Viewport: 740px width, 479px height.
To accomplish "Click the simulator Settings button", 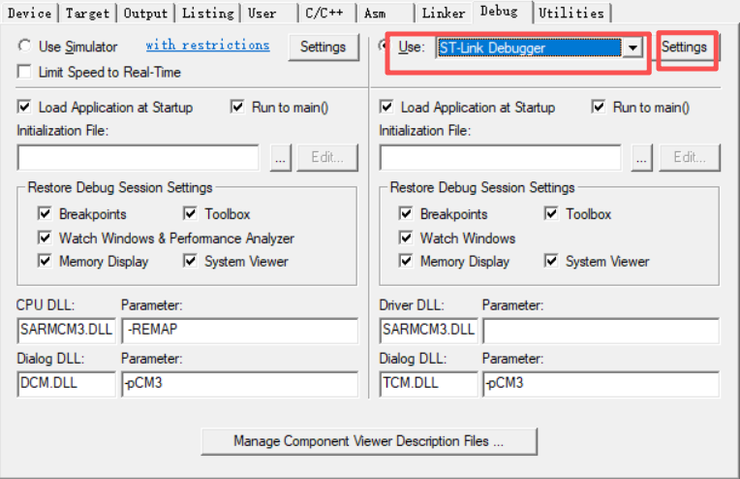I will click(324, 47).
